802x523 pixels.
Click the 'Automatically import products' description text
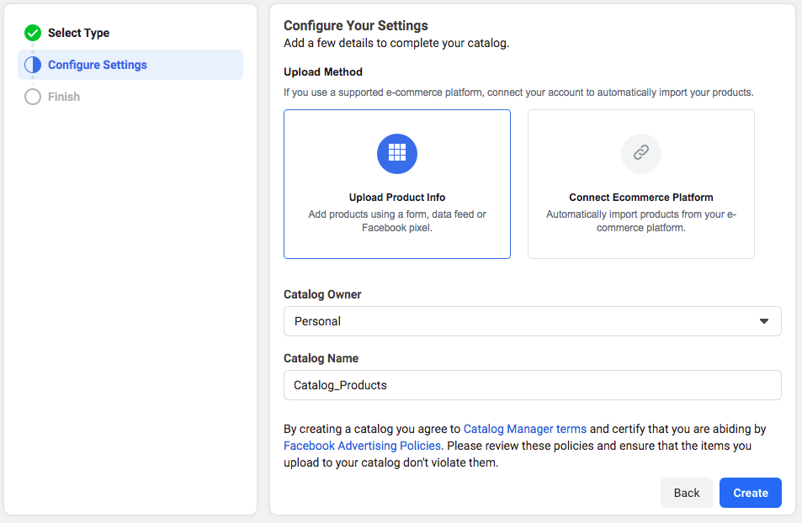click(x=640, y=221)
